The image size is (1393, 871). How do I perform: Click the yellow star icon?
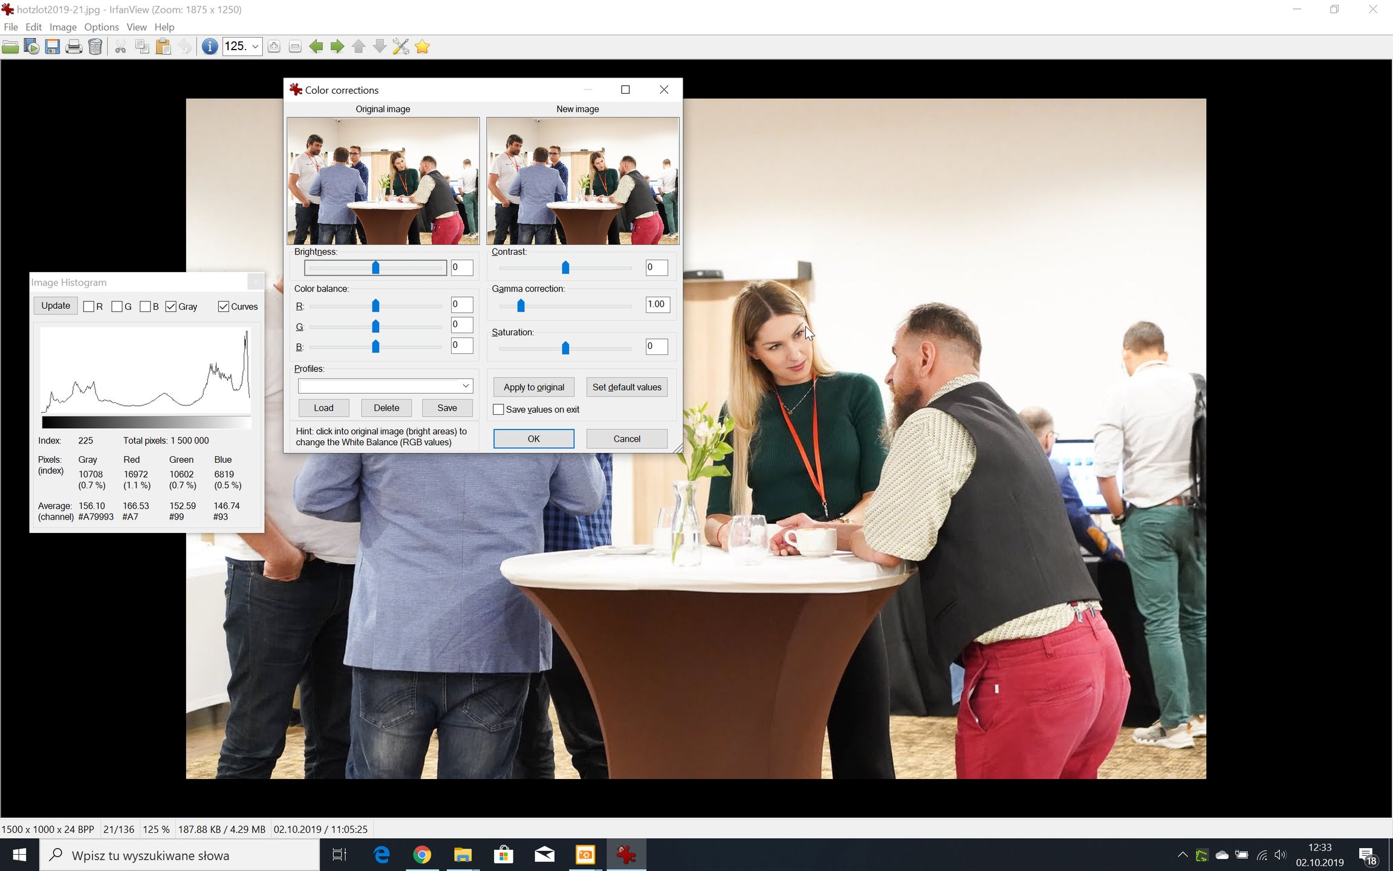[422, 47]
